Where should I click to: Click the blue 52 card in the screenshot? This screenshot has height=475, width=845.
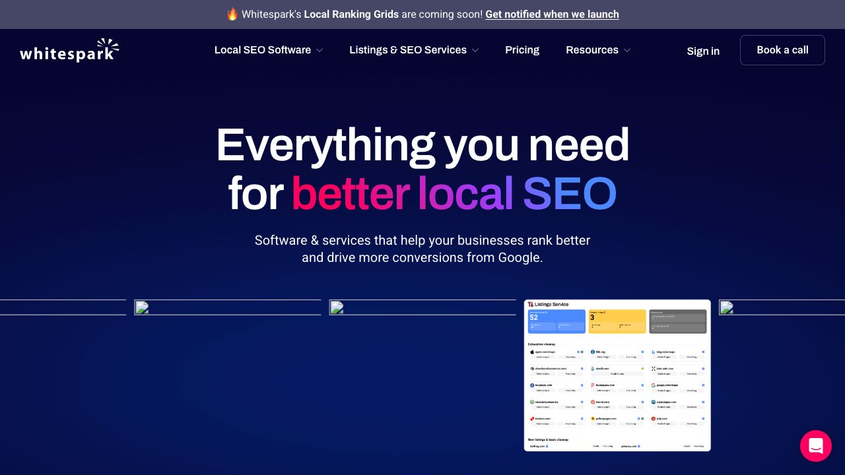pyautogui.click(x=557, y=321)
